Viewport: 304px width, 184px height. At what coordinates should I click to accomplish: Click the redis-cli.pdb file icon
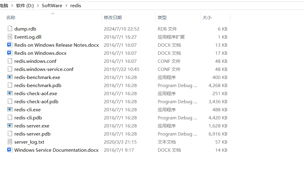[x=10, y=118]
